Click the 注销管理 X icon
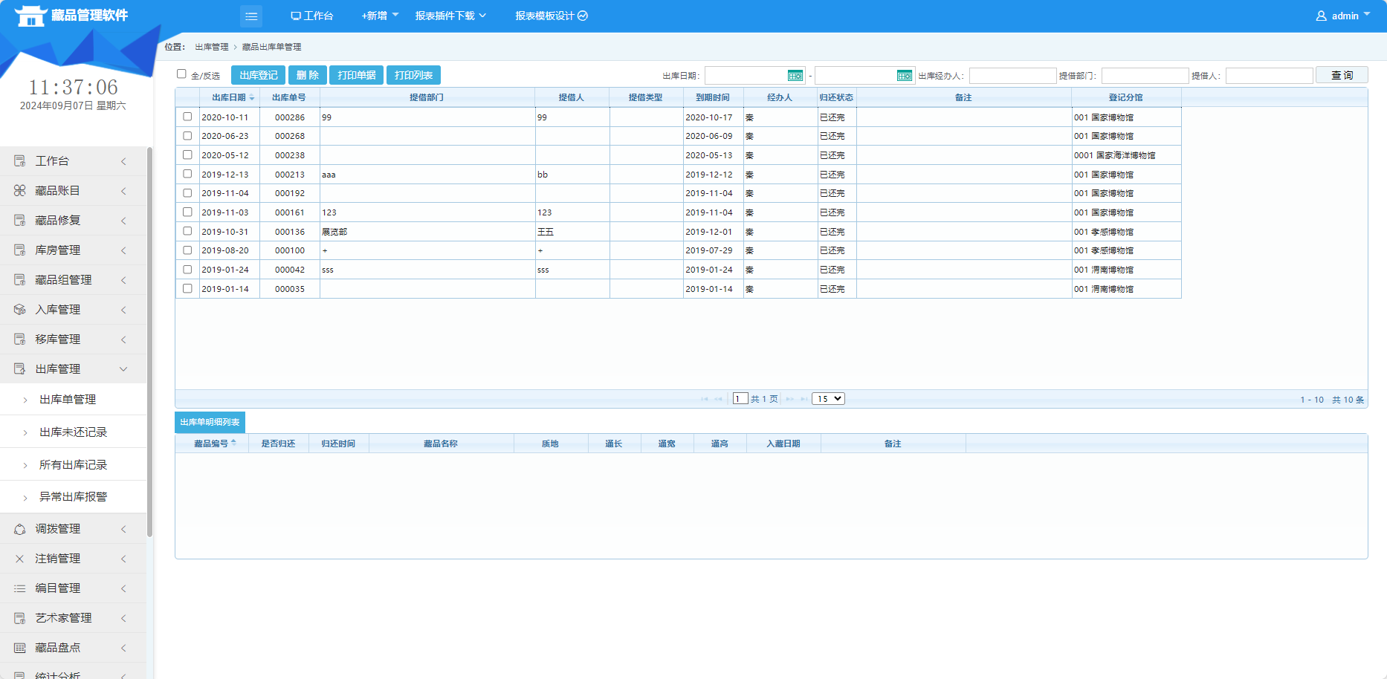This screenshot has height=679, width=1387. point(20,559)
